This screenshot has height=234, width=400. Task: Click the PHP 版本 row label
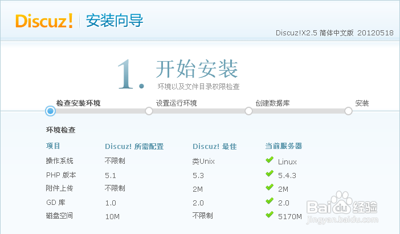click(x=61, y=175)
